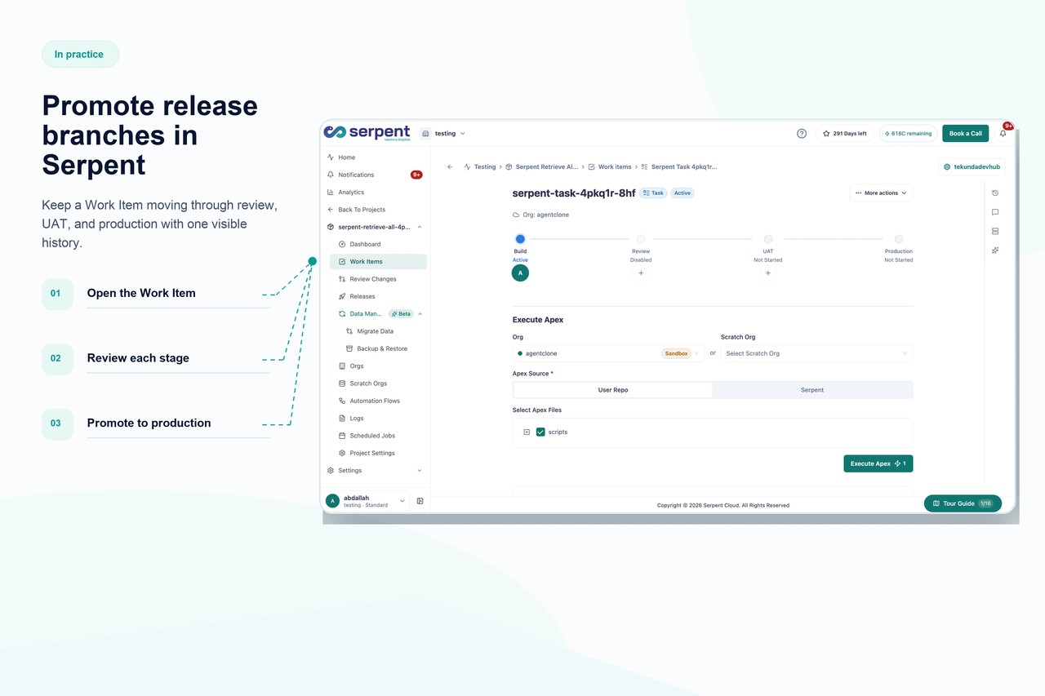Click the serpent-task-4pkq1r-8hf title
The image size is (1045, 696).
tap(574, 193)
